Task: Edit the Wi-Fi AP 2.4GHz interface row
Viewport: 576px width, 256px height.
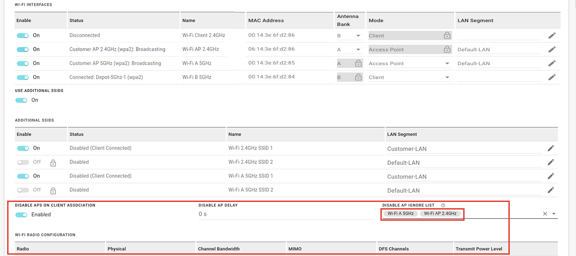Action: (552, 49)
